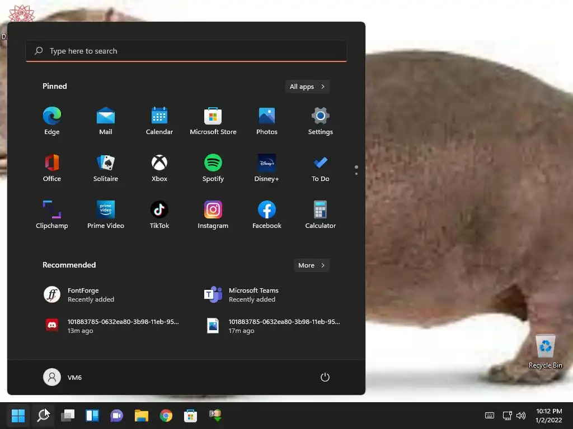Open touch keyboard tray icon

point(490,416)
